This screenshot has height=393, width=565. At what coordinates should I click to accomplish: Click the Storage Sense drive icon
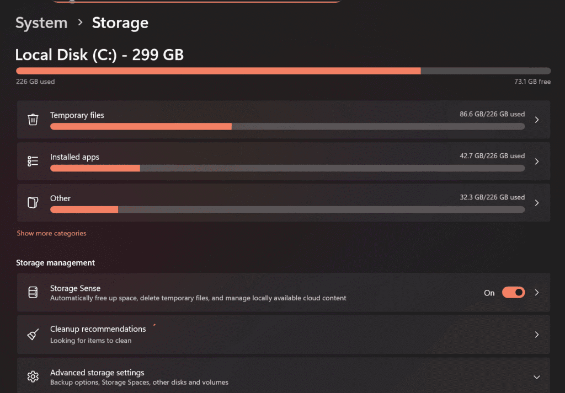(x=33, y=292)
